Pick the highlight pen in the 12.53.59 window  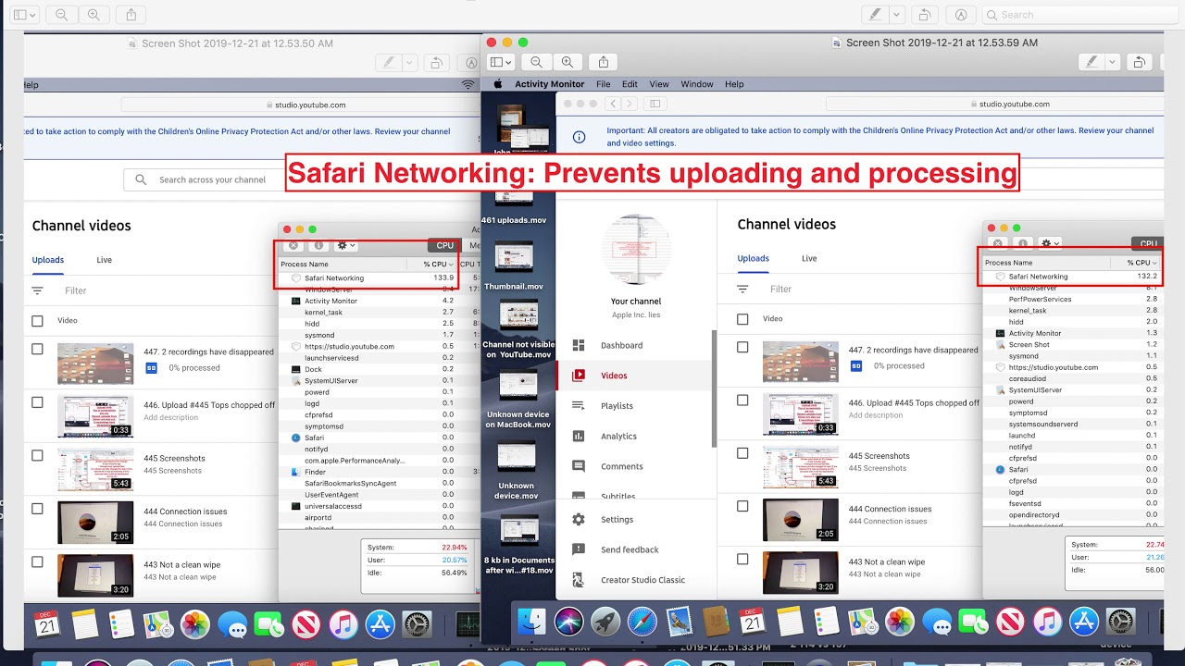coord(1092,62)
